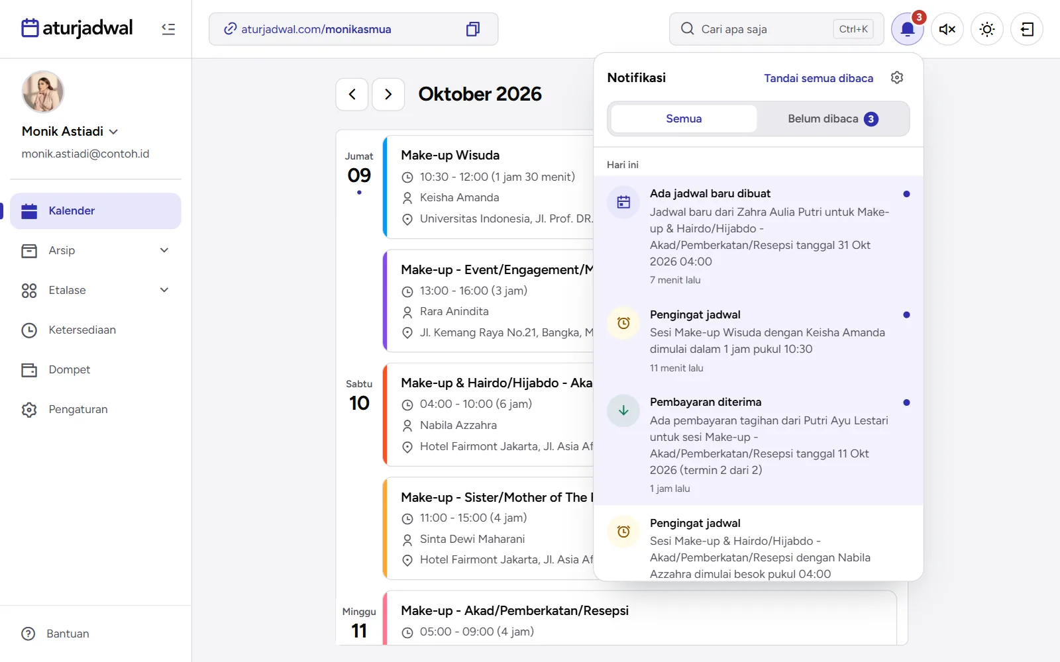
Task: Open the Make-up Sister/Mother schedule
Action: pyautogui.click(x=489, y=528)
